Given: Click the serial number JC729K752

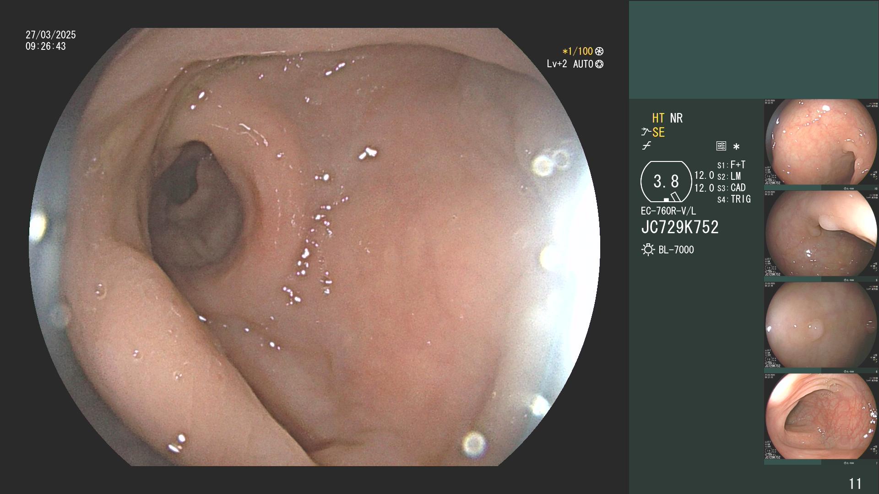Looking at the screenshot, I should (680, 227).
